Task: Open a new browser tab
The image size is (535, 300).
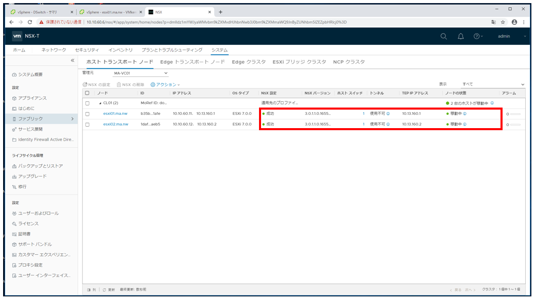Action: click(x=220, y=12)
